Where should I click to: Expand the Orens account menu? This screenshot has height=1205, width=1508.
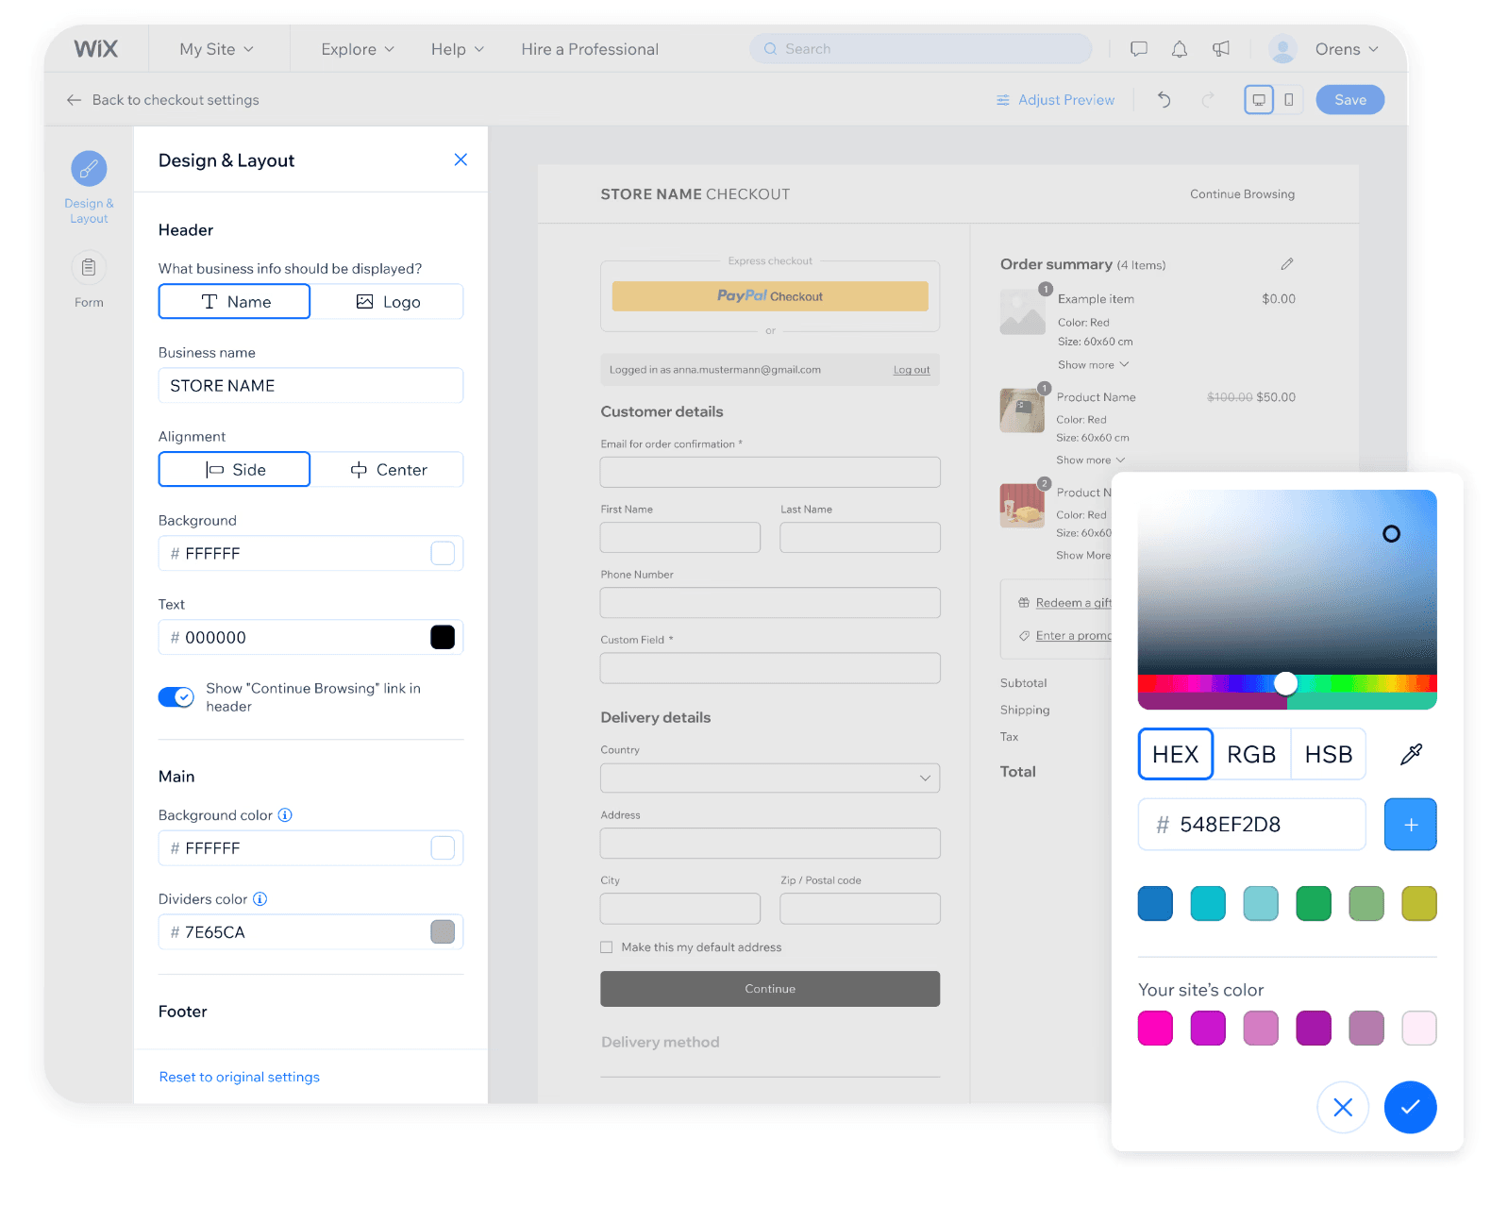tap(1347, 49)
